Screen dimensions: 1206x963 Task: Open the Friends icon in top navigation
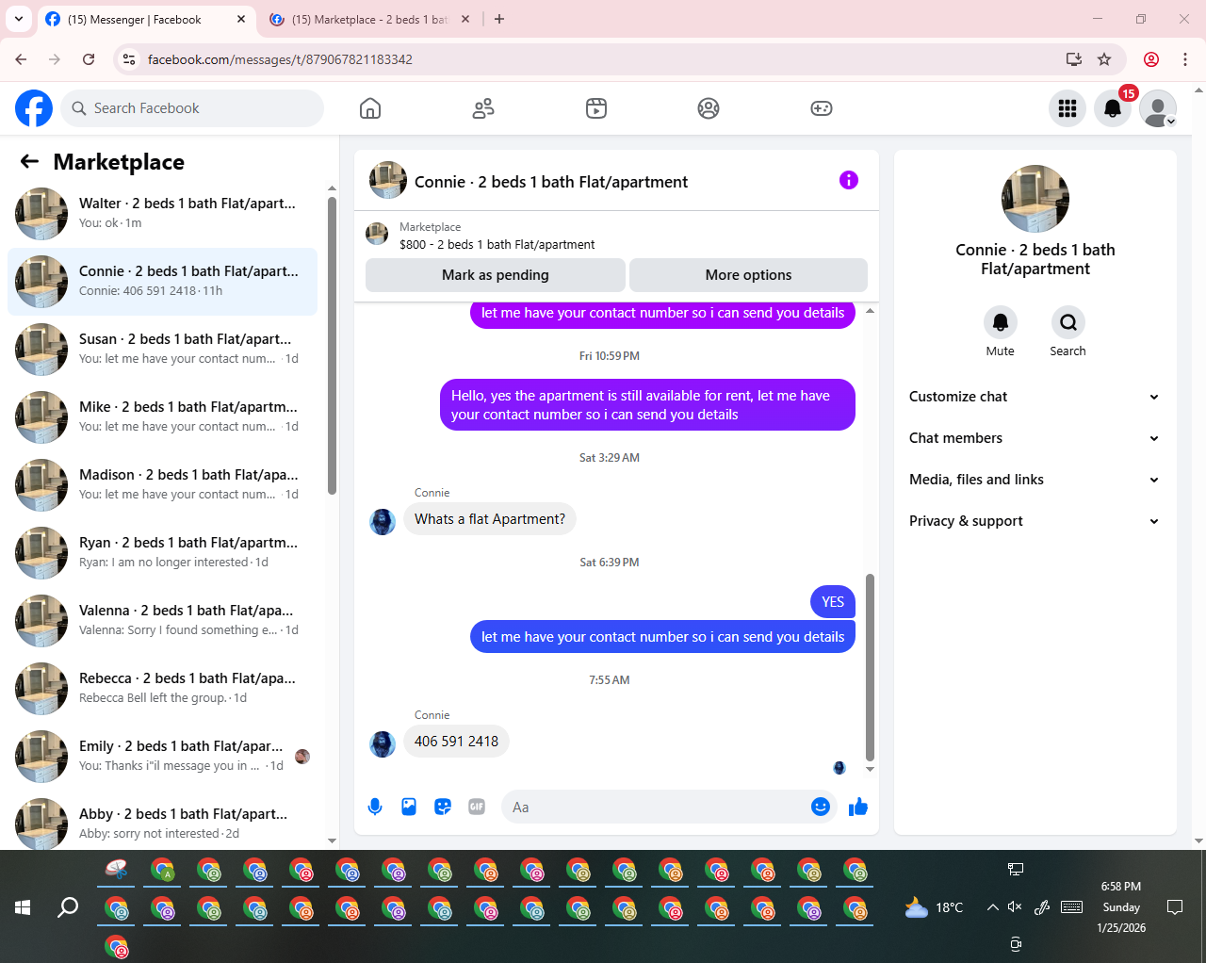(483, 108)
